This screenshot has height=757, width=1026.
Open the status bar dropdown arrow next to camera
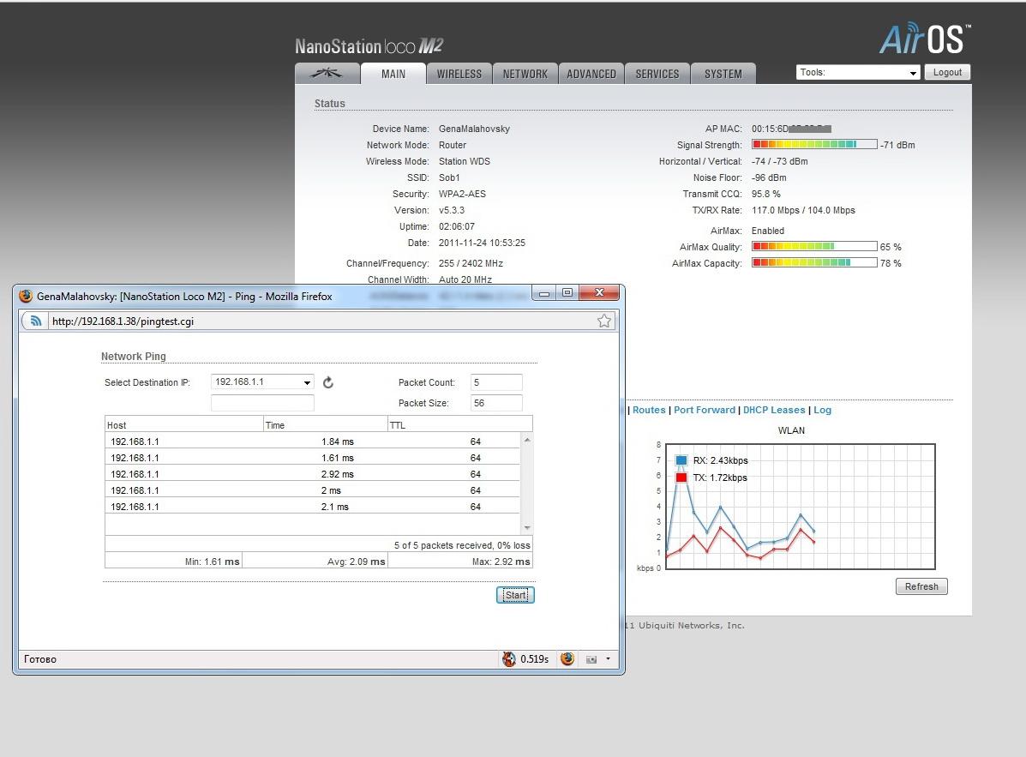tap(608, 659)
